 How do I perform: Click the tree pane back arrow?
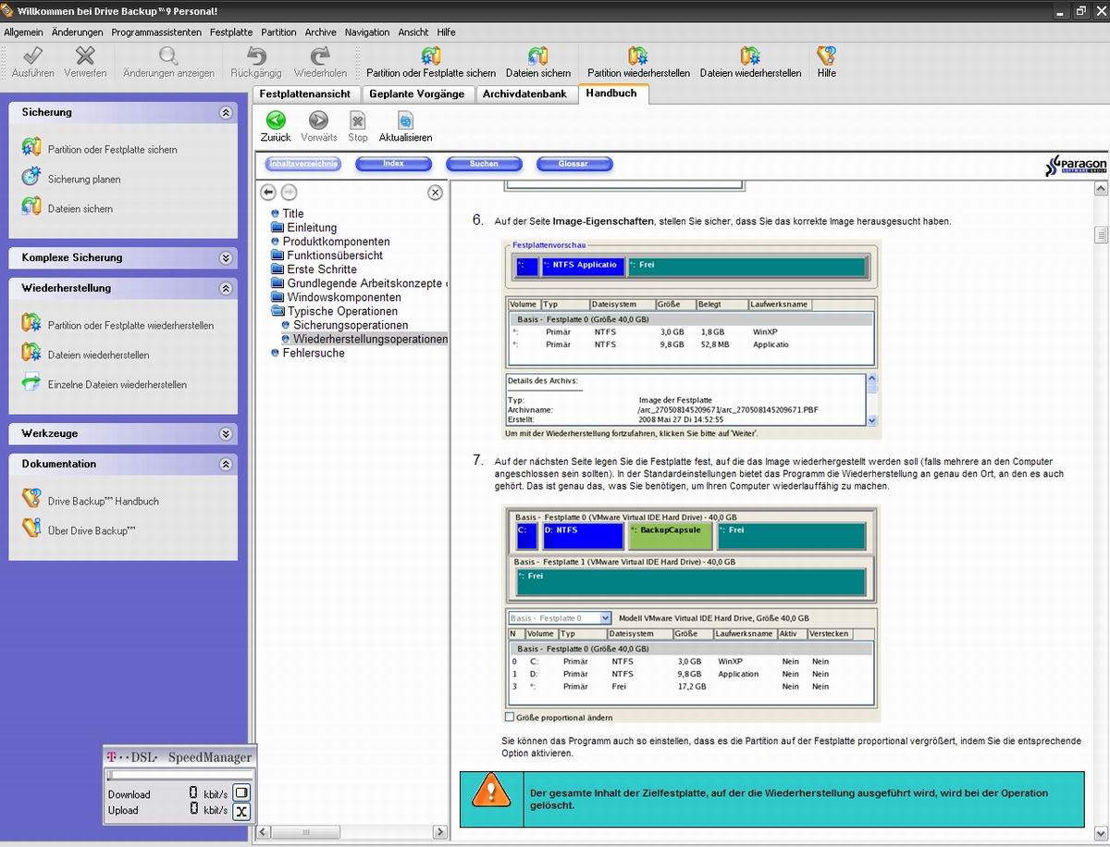pyautogui.click(x=268, y=192)
